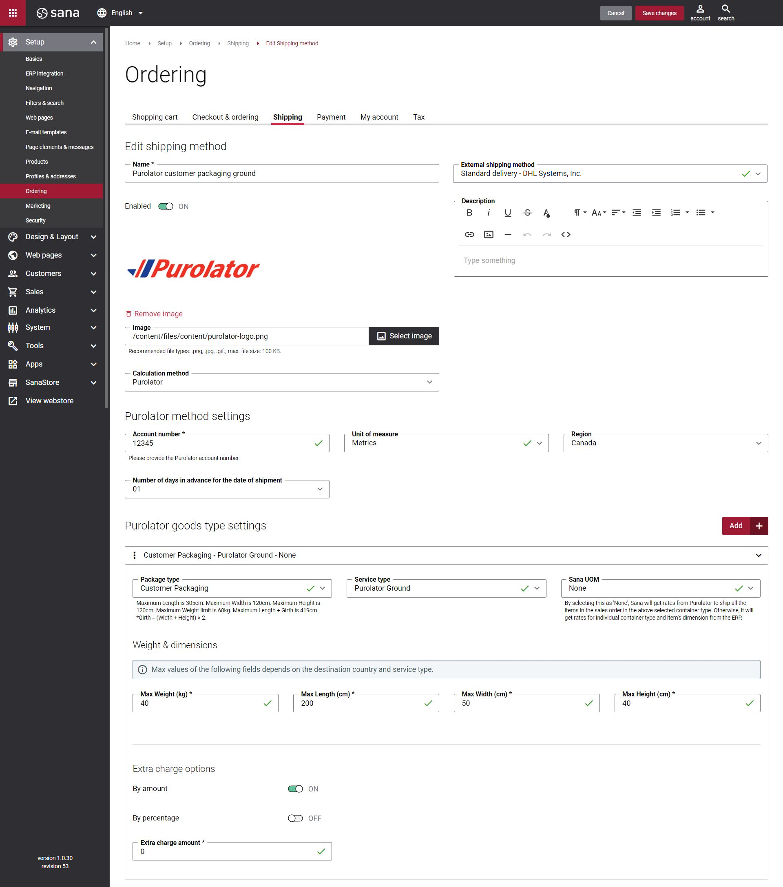Screen dimensions: 783x887
Task: Click the Name input field
Action: click(x=282, y=173)
